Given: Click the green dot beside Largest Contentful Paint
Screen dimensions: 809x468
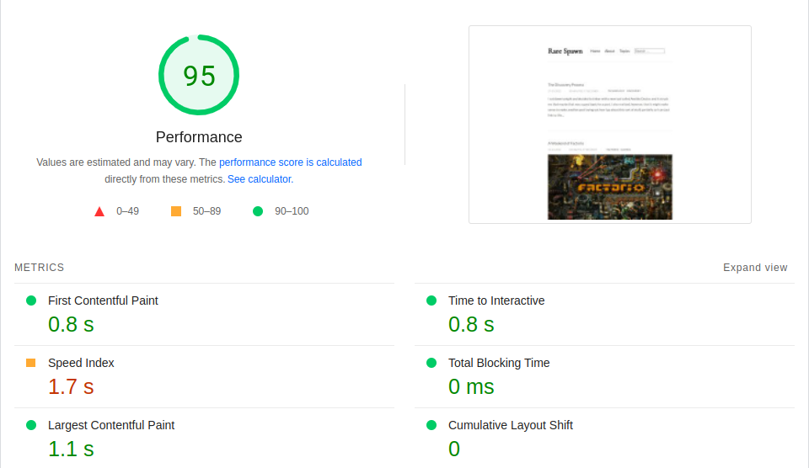Looking at the screenshot, I should tap(31, 425).
